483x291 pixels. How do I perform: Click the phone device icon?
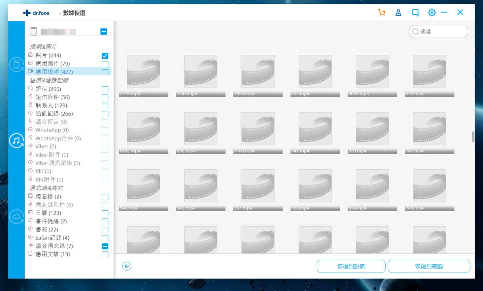click(33, 31)
